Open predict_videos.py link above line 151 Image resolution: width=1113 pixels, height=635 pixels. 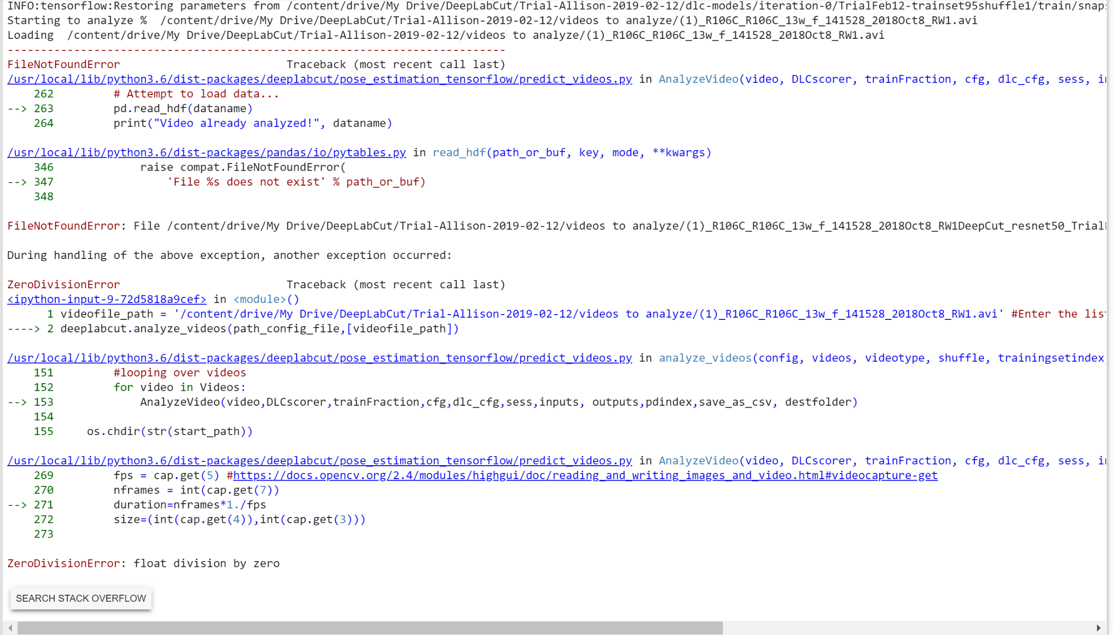(x=319, y=358)
